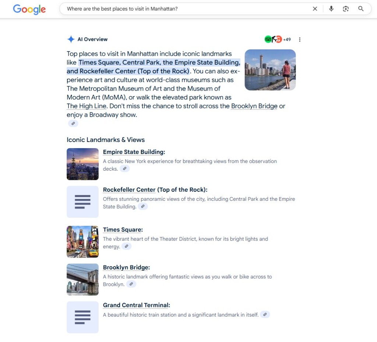Click source link icon after Empire State Building description
The height and width of the screenshot is (342, 377).
124,169
